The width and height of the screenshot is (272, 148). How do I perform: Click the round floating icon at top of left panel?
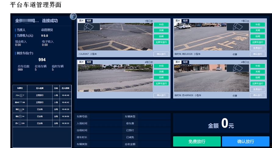73,16
